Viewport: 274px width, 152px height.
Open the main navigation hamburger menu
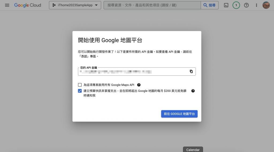pyautogui.click(x=7, y=5)
